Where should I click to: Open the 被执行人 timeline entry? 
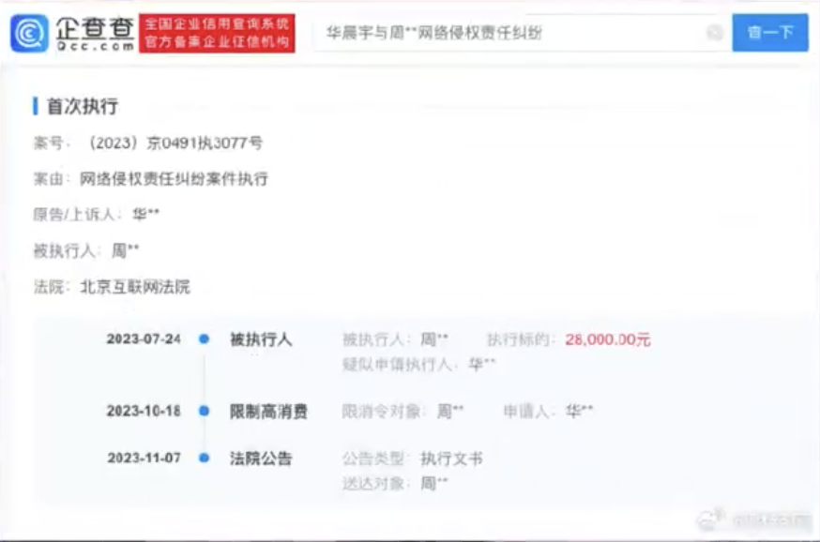coord(261,339)
